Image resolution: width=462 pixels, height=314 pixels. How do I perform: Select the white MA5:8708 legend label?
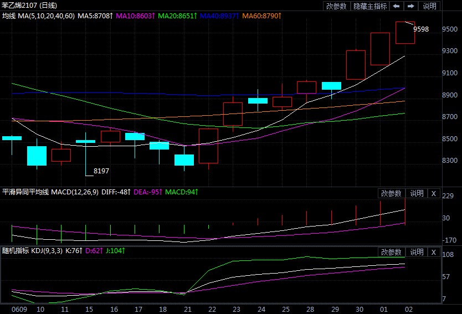coord(95,16)
